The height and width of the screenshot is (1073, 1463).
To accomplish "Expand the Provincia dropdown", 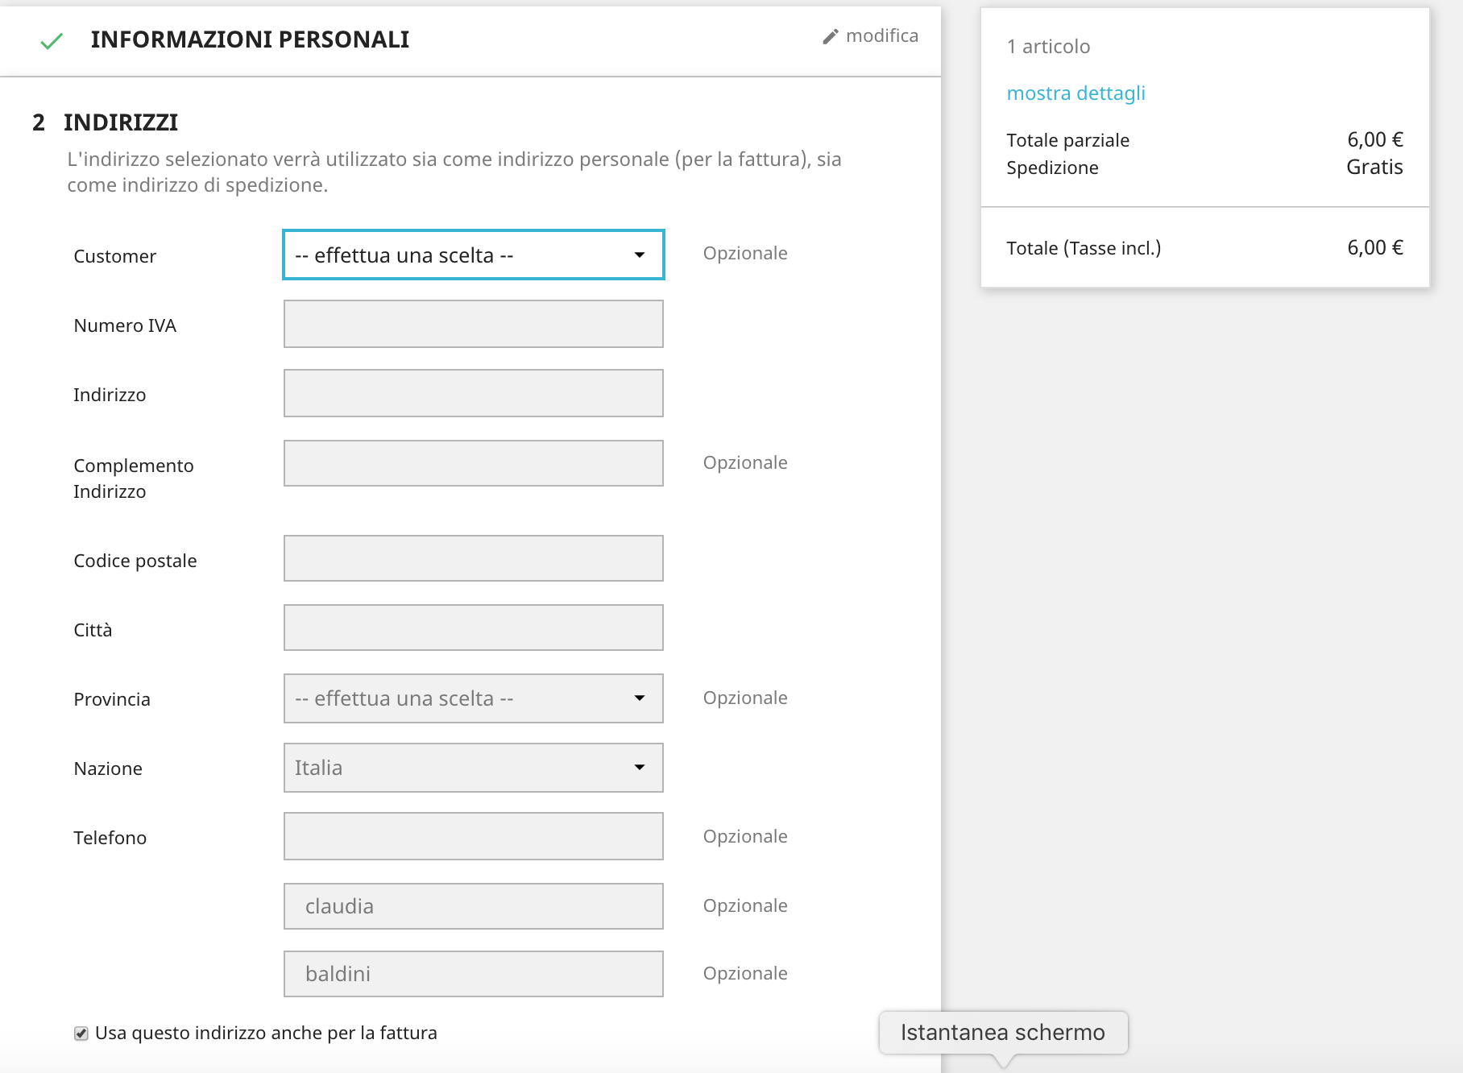I will tap(473, 698).
